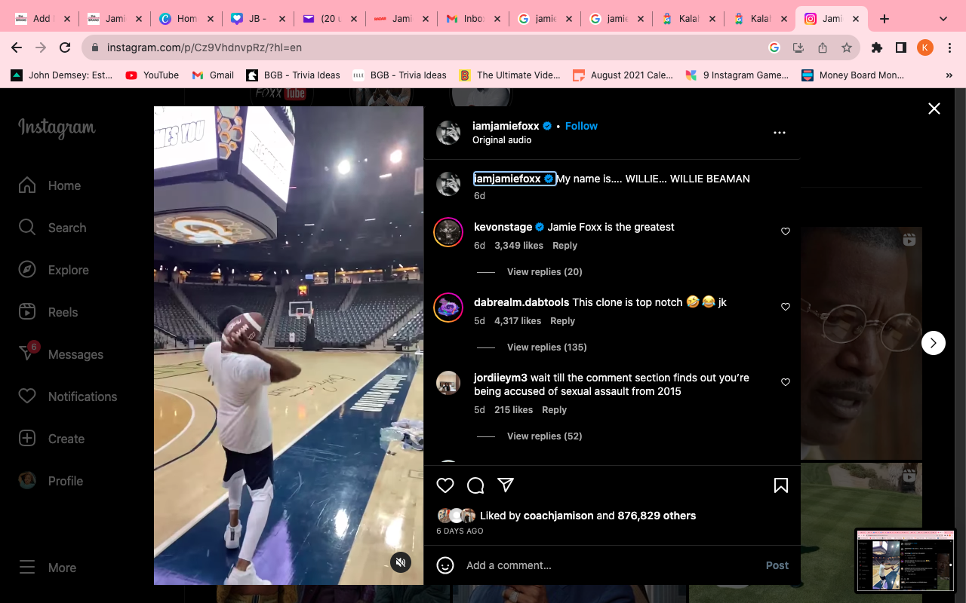Like dabrealm.dabtools' comment
966x603 pixels.
pos(786,307)
